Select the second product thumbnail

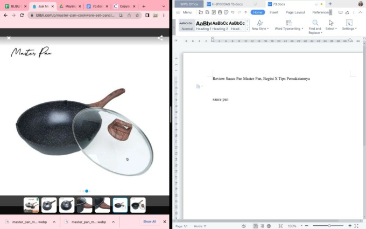click(x=49, y=205)
